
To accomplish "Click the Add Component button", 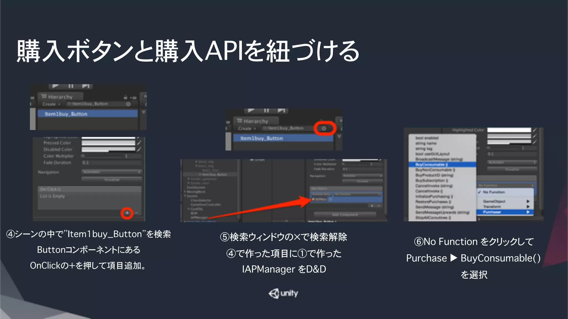I will (345, 215).
